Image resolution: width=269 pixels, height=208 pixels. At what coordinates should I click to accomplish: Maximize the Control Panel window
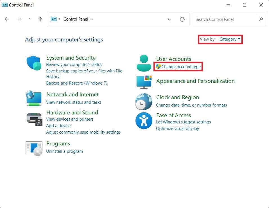point(245,5)
